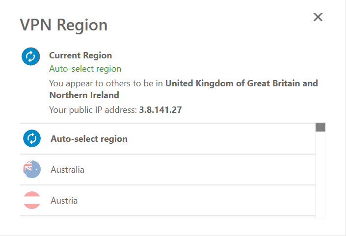Click blank space in the Australia row
The image size is (346, 236).
tap(199, 170)
